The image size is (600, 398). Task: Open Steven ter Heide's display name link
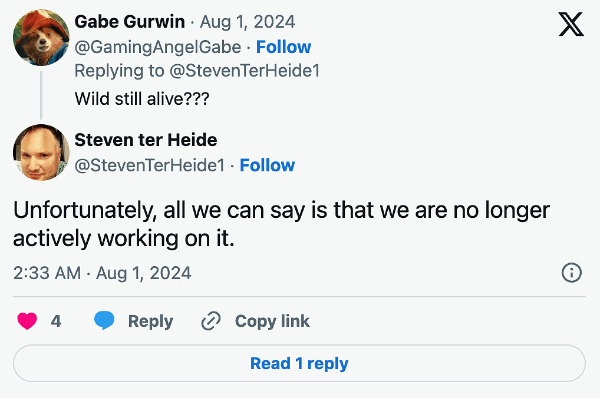pos(146,140)
